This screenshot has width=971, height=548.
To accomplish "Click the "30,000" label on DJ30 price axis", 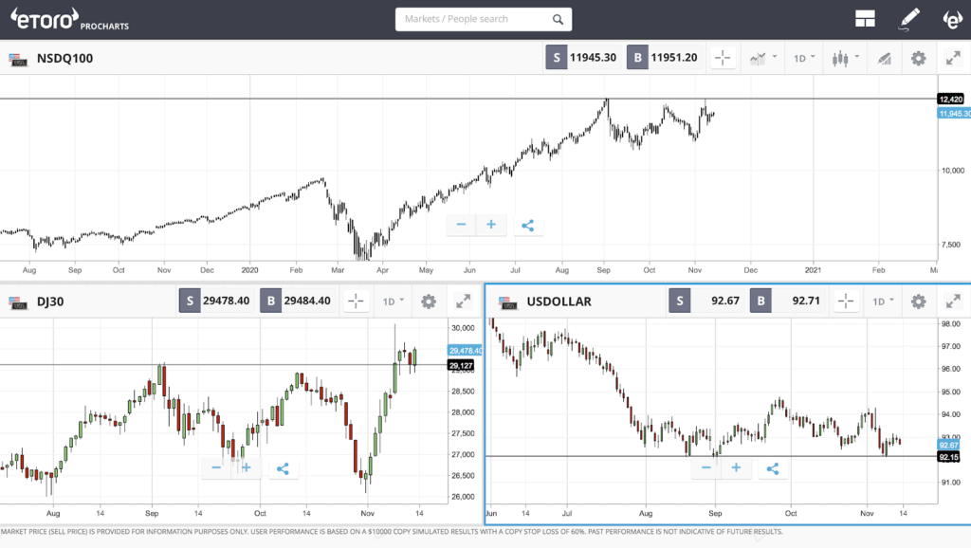I will point(463,328).
